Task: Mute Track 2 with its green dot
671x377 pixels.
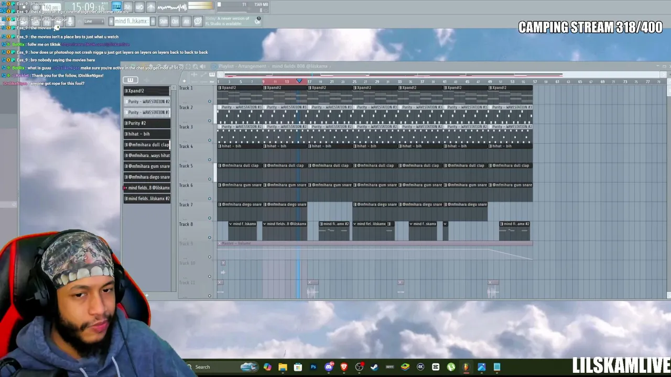Action: tap(210, 121)
